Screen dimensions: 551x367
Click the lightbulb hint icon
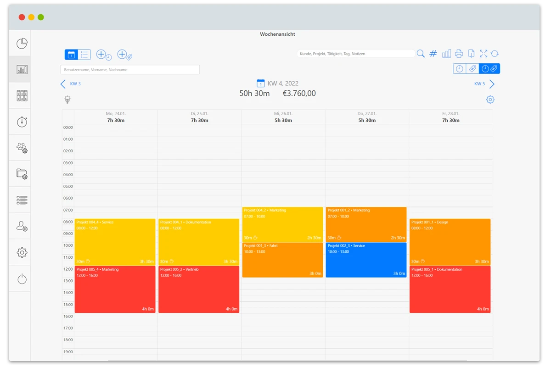pyautogui.click(x=67, y=100)
